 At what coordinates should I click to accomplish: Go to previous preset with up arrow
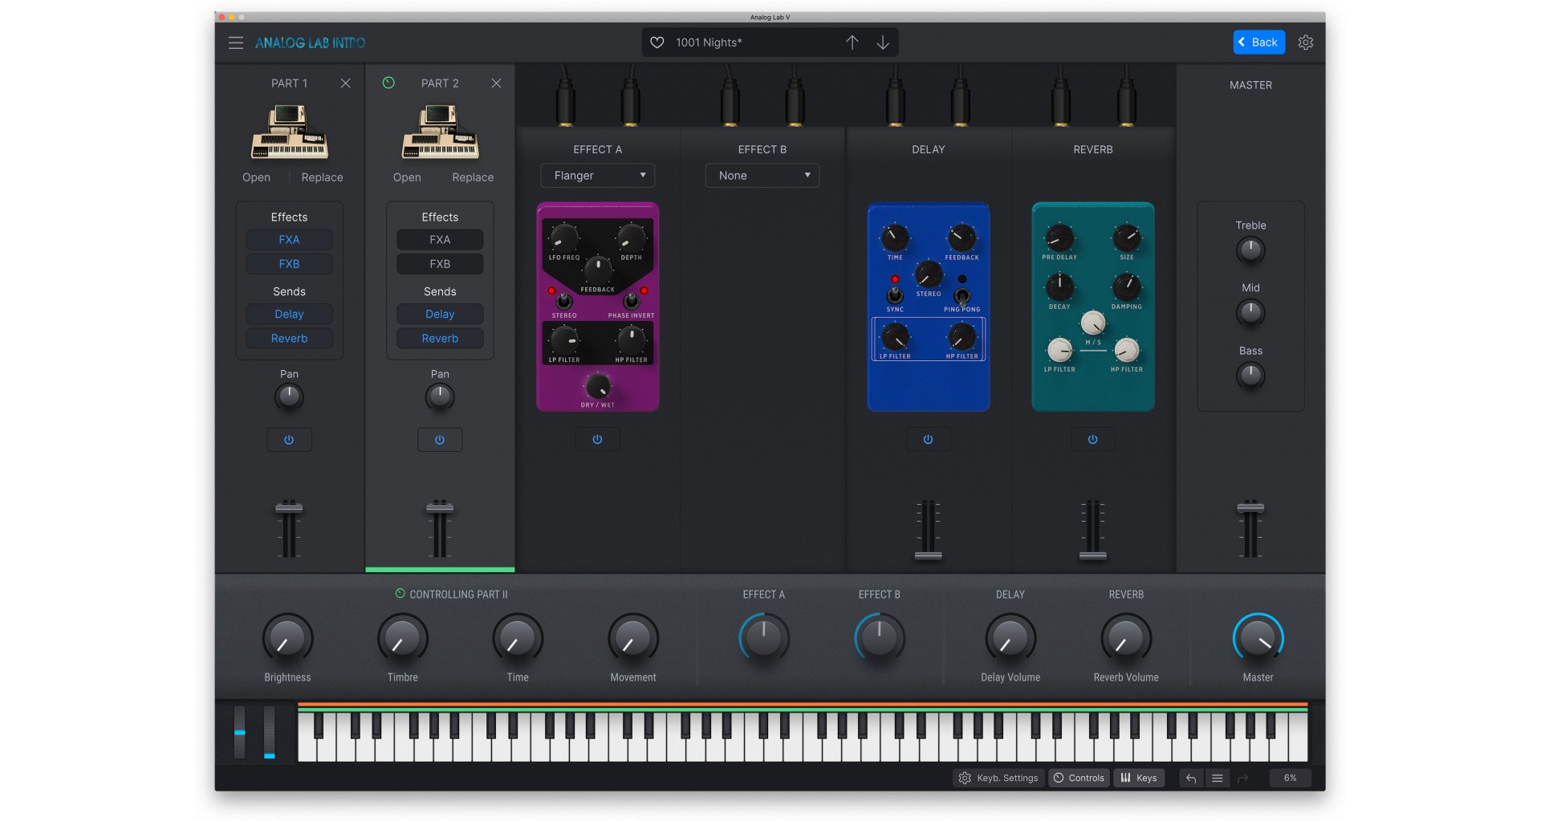pyautogui.click(x=852, y=43)
